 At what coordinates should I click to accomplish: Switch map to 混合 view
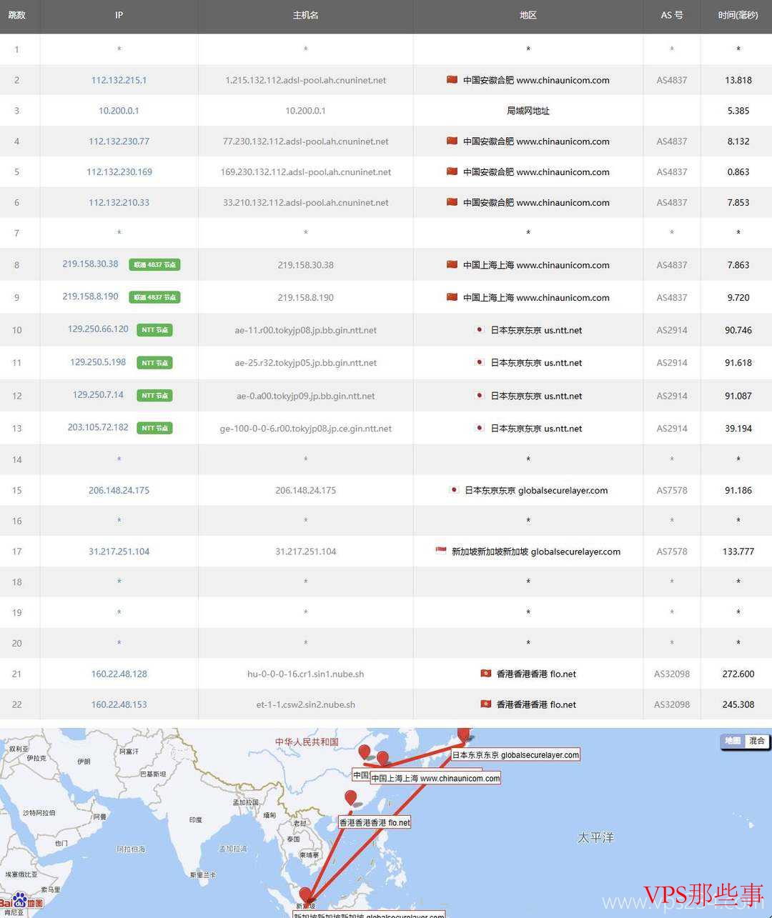pyautogui.click(x=756, y=742)
